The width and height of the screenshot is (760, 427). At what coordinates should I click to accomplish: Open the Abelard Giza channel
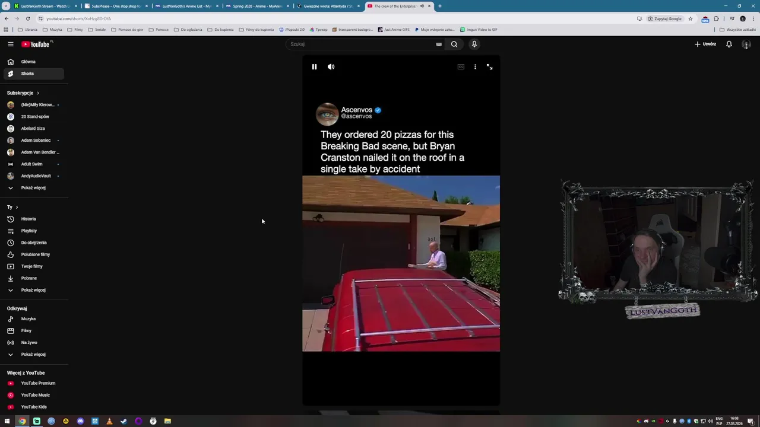33,129
